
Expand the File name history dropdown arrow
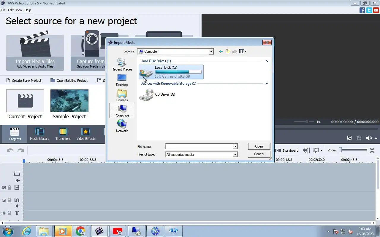click(235, 146)
